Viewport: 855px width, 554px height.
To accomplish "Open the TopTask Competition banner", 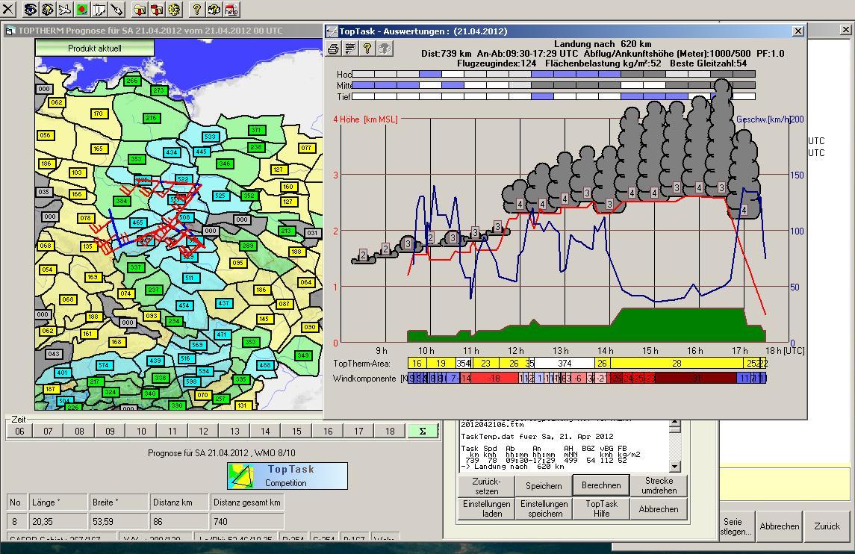I will tap(287, 476).
